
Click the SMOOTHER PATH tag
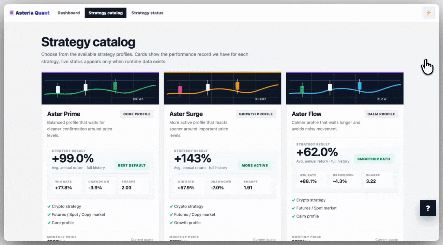click(374, 159)
